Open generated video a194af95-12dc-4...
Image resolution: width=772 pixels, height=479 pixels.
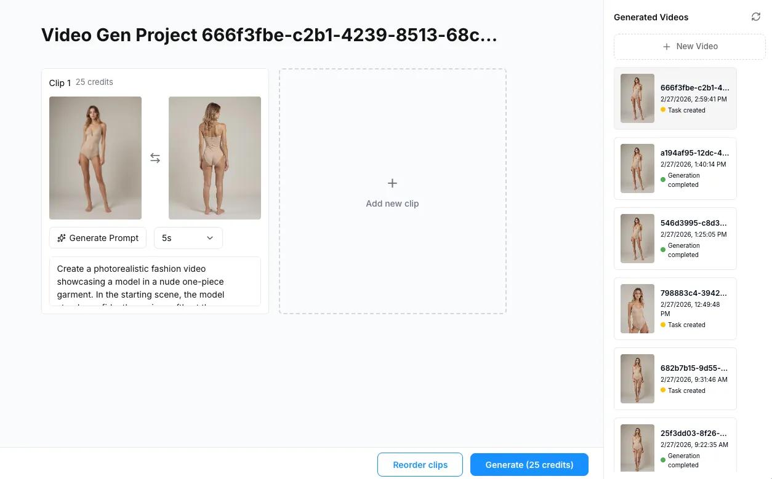(x=675, y=168)
